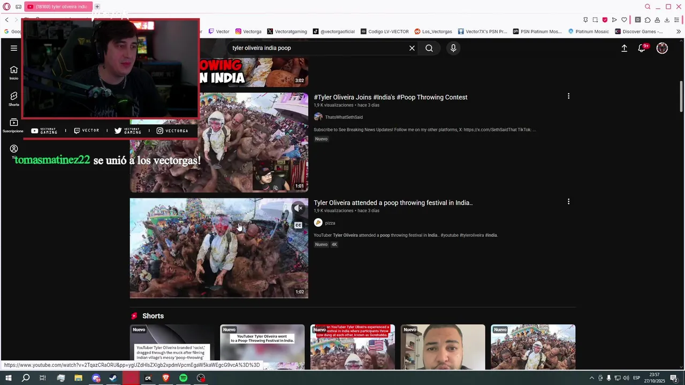Play the 1:01 Poop Throwing Contest thumbnail
Image resolution: width=685 pixels, height=385 pixels.
[219, 143]
